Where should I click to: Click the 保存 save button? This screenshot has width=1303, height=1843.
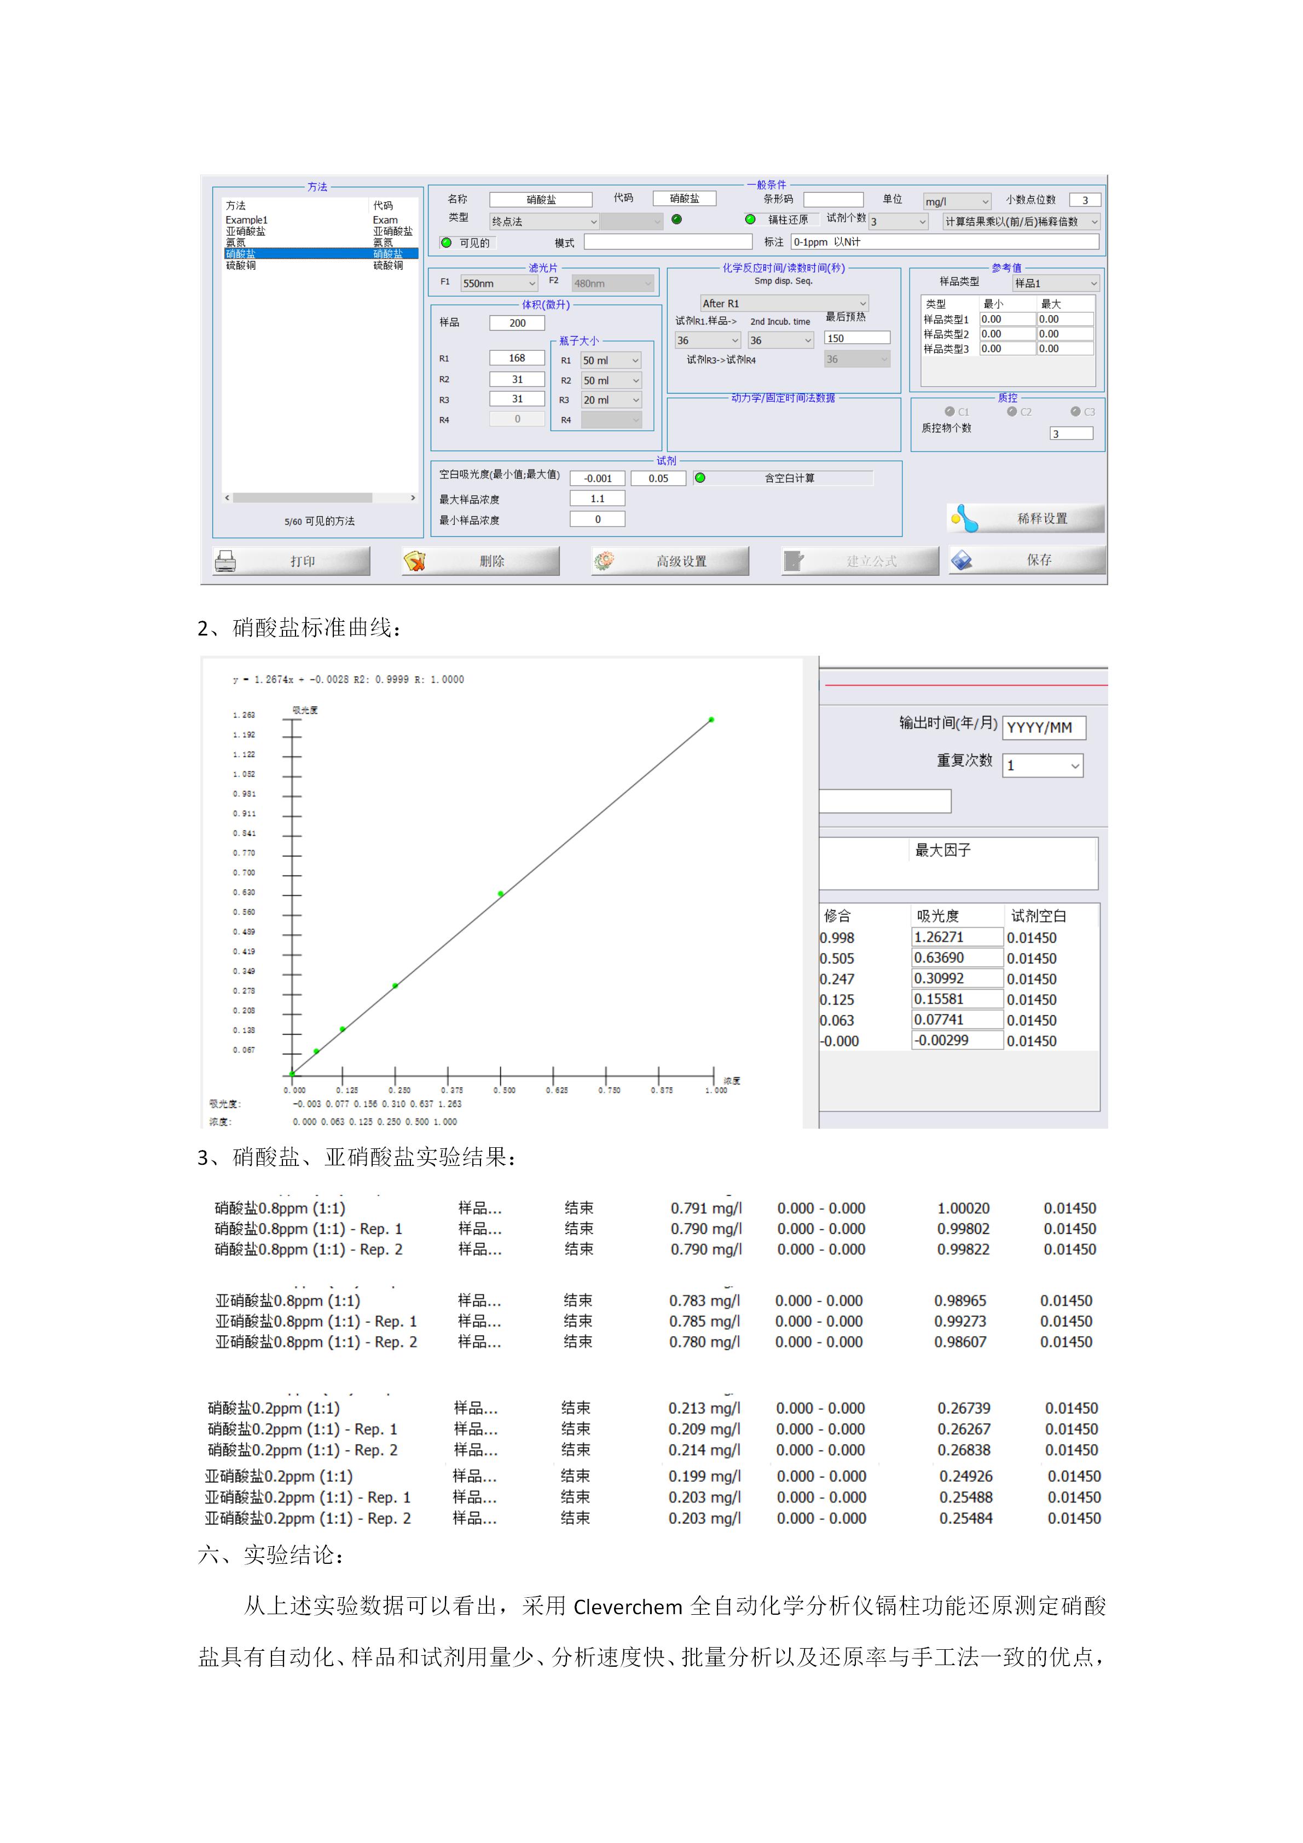1026,559
